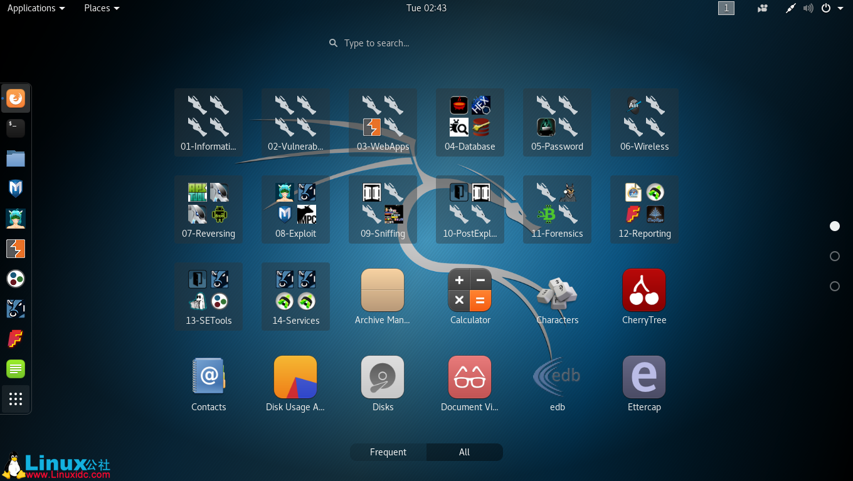Switch to the Frequent tab
The height and width of the screenshot is (481, 853).
pyautogui.click(x=388, y=452)
